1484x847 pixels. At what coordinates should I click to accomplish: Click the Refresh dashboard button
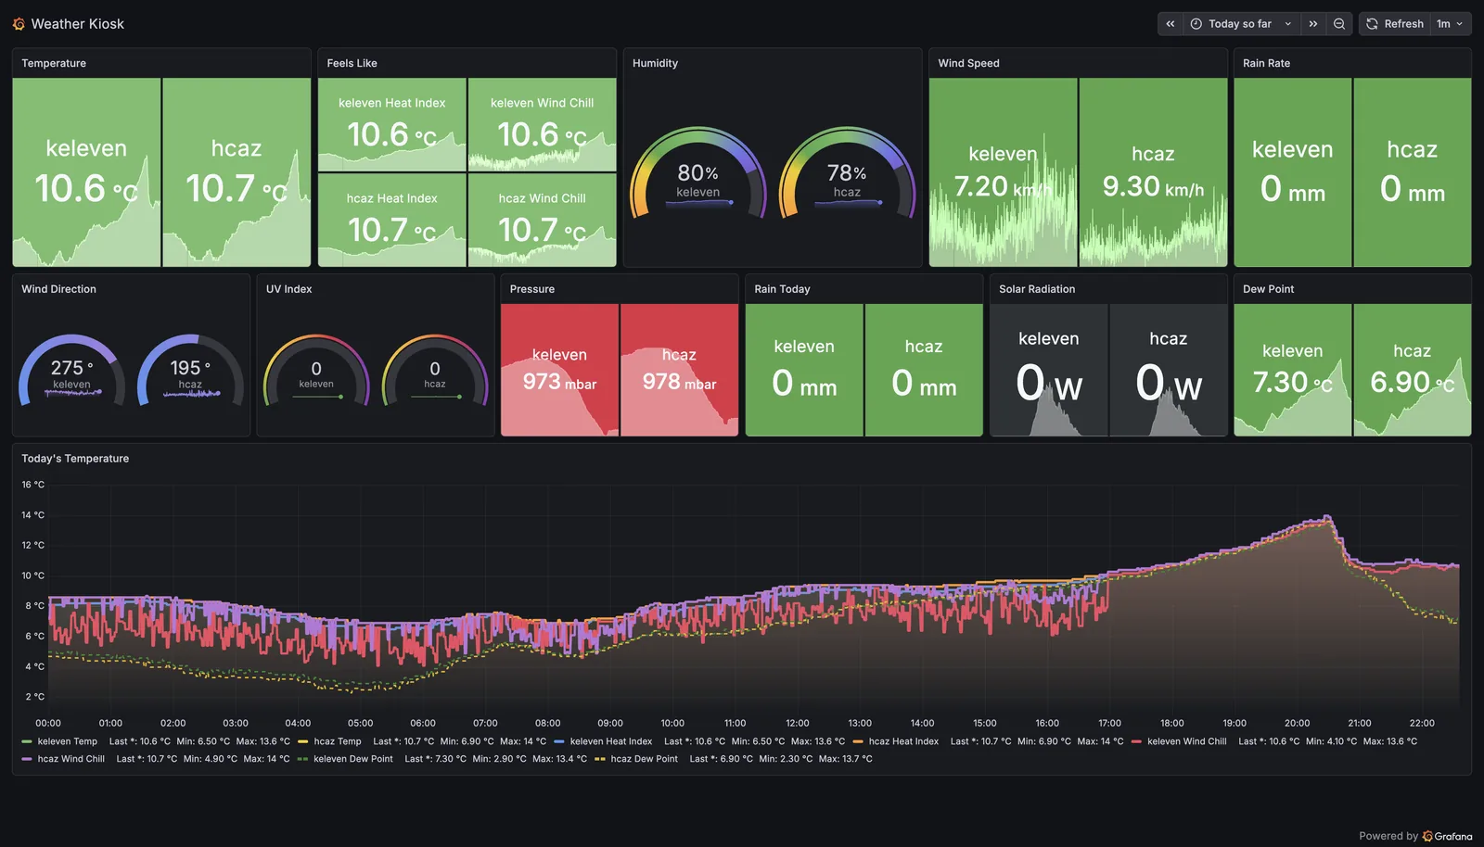1395,24
